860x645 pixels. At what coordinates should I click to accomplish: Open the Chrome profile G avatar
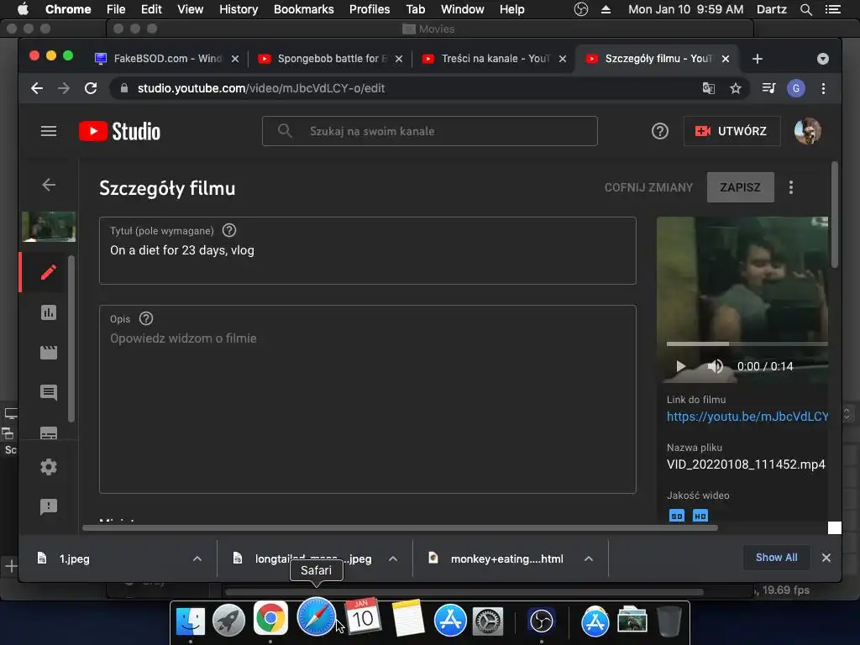[796, 88]
